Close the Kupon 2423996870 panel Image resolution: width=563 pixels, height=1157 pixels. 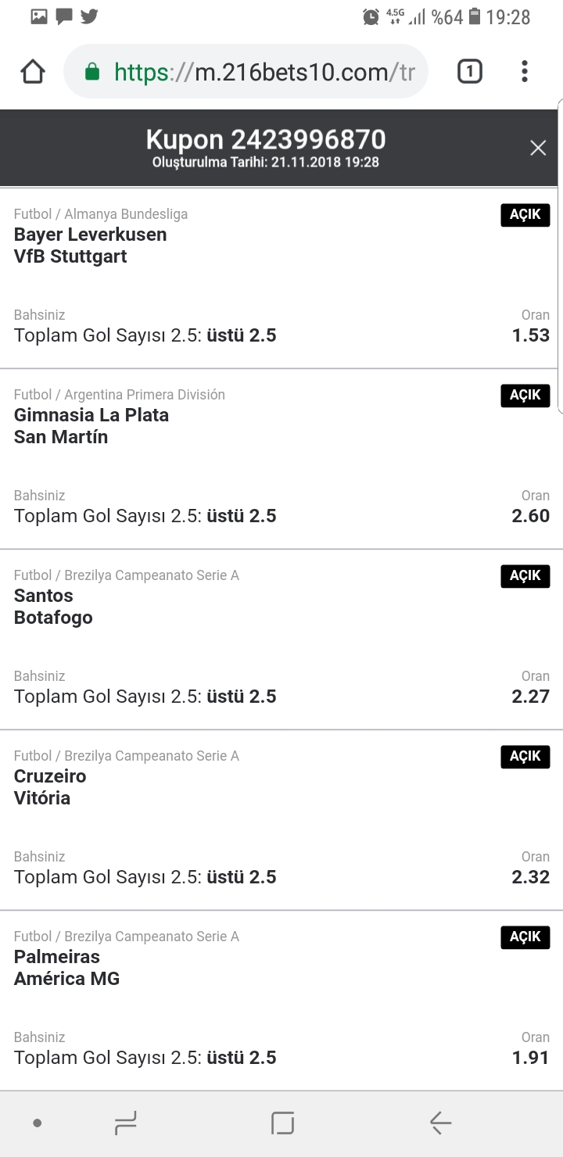point(538,148)
